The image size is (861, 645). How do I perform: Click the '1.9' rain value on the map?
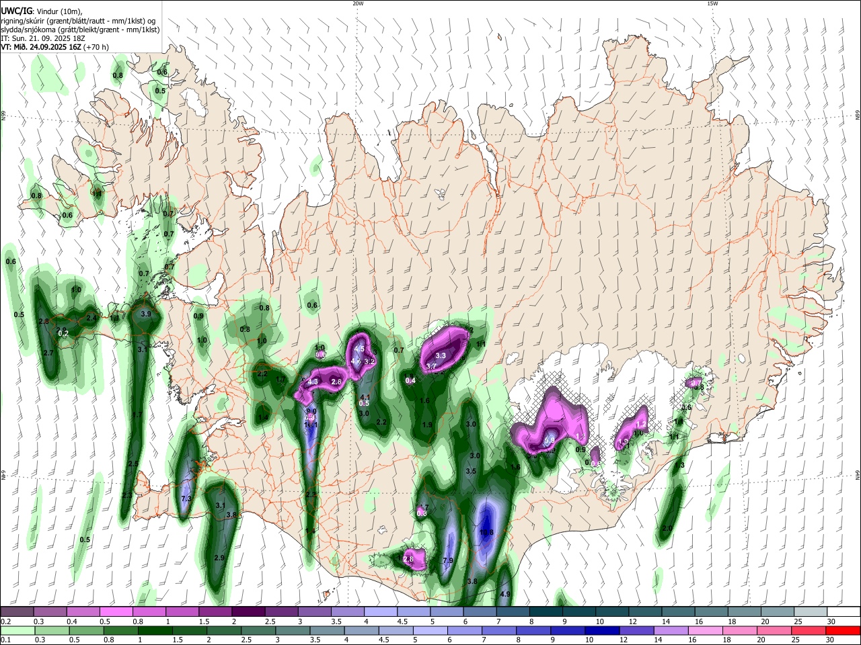tap(427, 425)
